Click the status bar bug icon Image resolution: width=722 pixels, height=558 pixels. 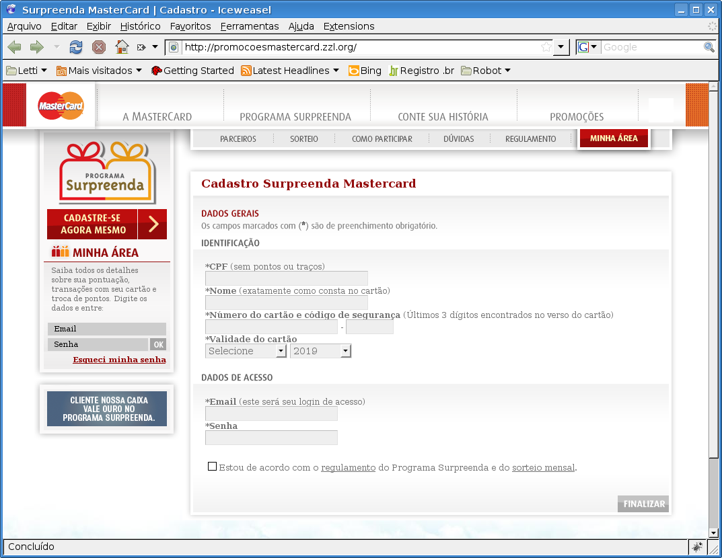click(x=697, y=547)
